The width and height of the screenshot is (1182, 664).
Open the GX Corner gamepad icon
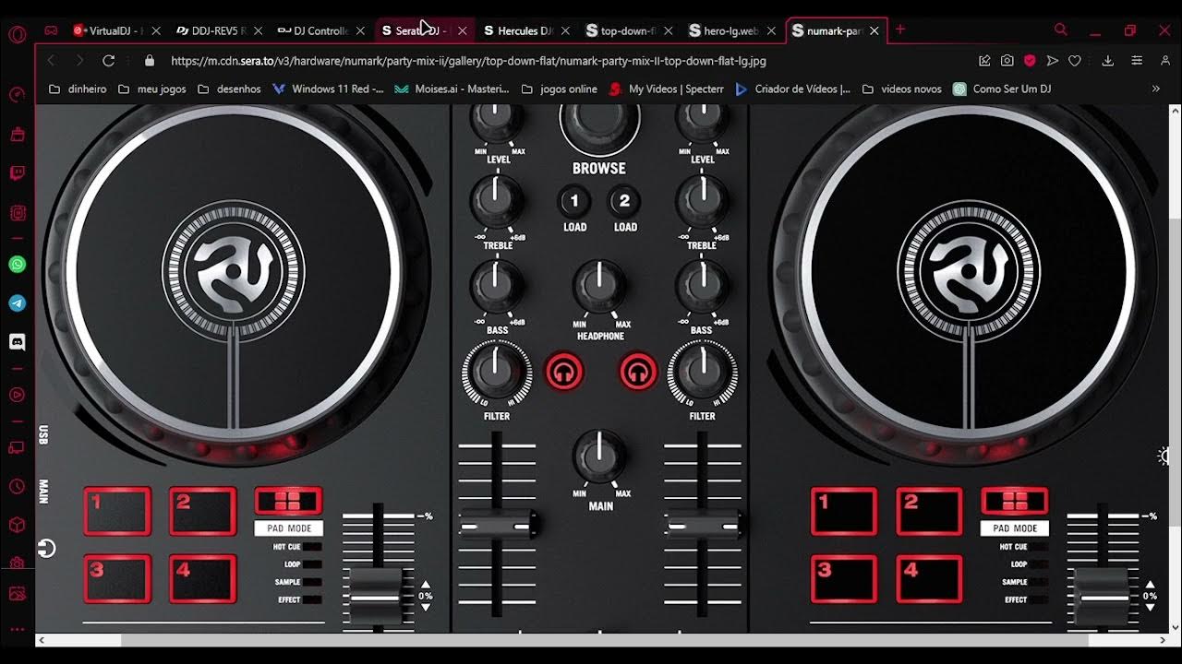pyautogui.click(x=51, y=30)
